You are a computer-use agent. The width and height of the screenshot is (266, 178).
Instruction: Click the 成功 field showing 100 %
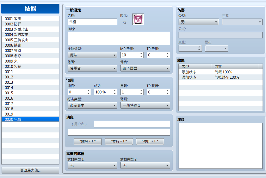coord(105,92)
